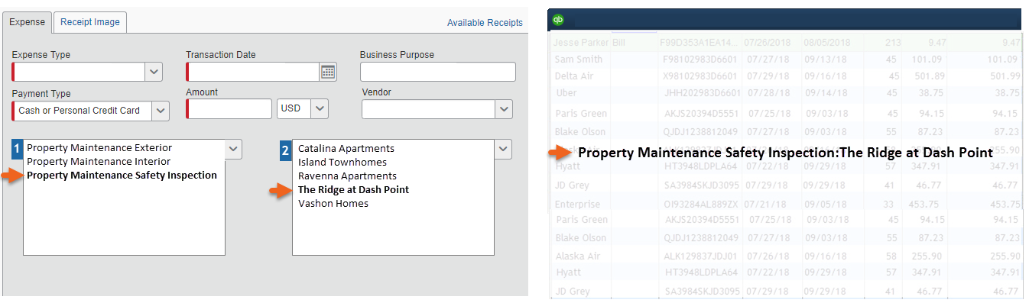Screen dimensions: 1029x303
Task: Collapse list 1 dropdown arrow
Action: click(233, 149)
